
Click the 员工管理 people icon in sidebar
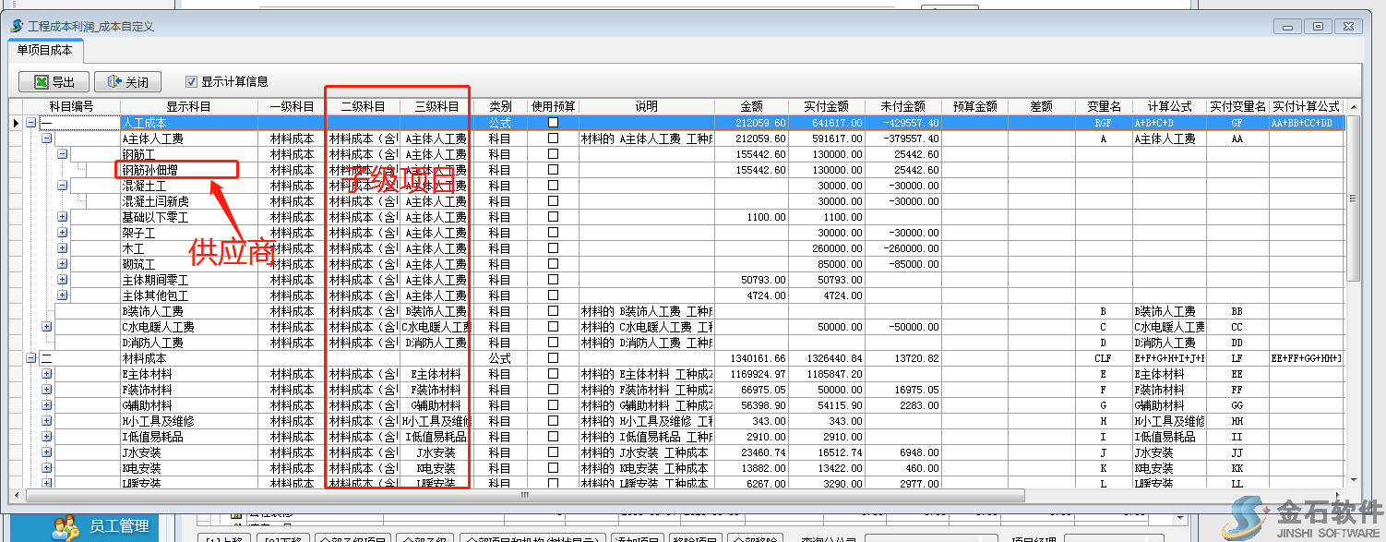tap(65, 527)
